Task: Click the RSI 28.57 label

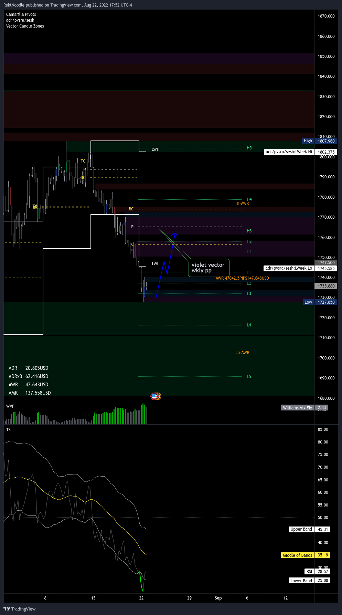Action: click(x=317, y=572)
